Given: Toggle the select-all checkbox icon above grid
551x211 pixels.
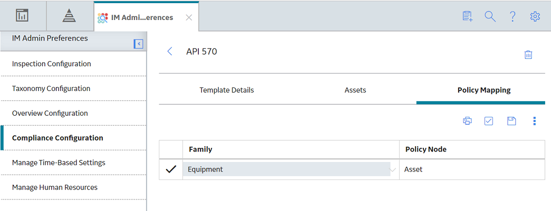Looking at the screenshot, I should tap(489, 121).
